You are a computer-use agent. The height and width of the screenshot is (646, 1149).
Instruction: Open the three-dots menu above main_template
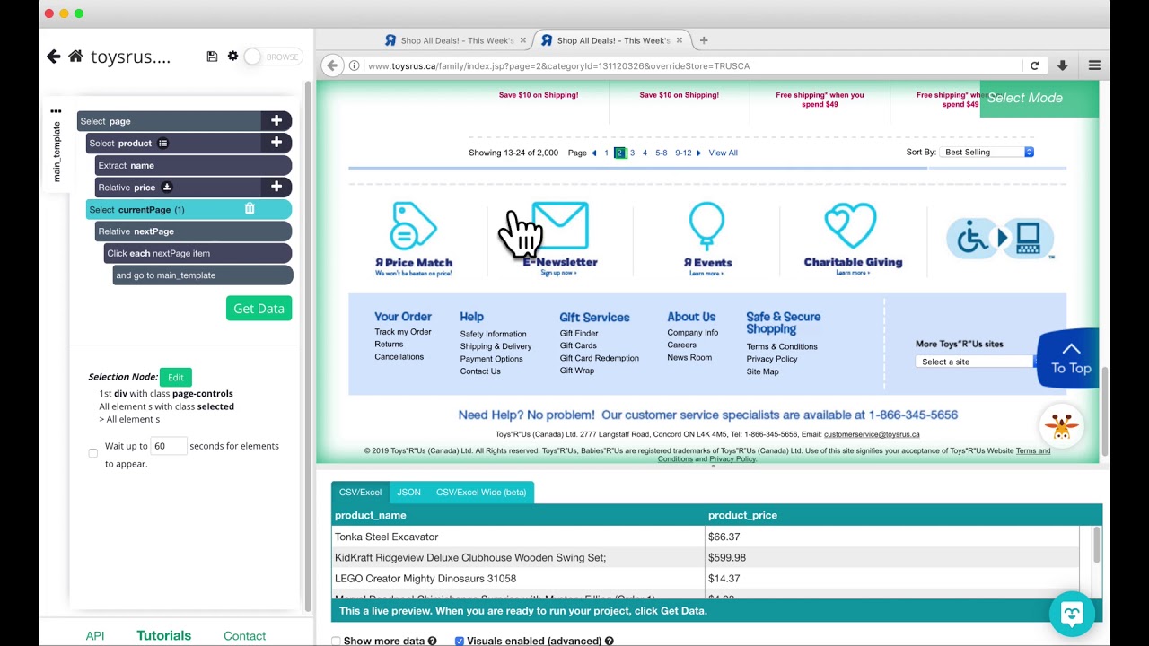(x=56, y=111)
